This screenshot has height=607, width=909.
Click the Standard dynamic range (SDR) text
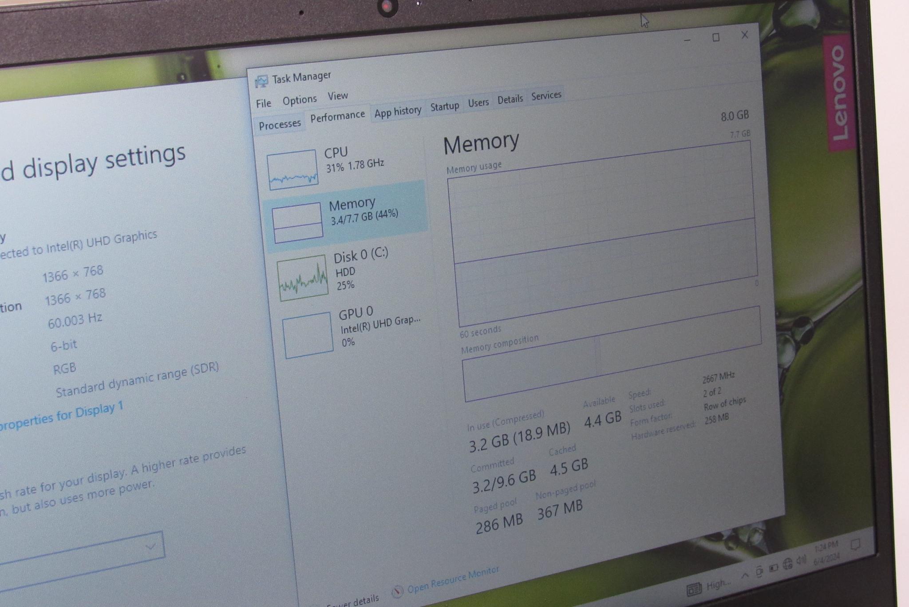pyautogui.click(x=137, y=379)
